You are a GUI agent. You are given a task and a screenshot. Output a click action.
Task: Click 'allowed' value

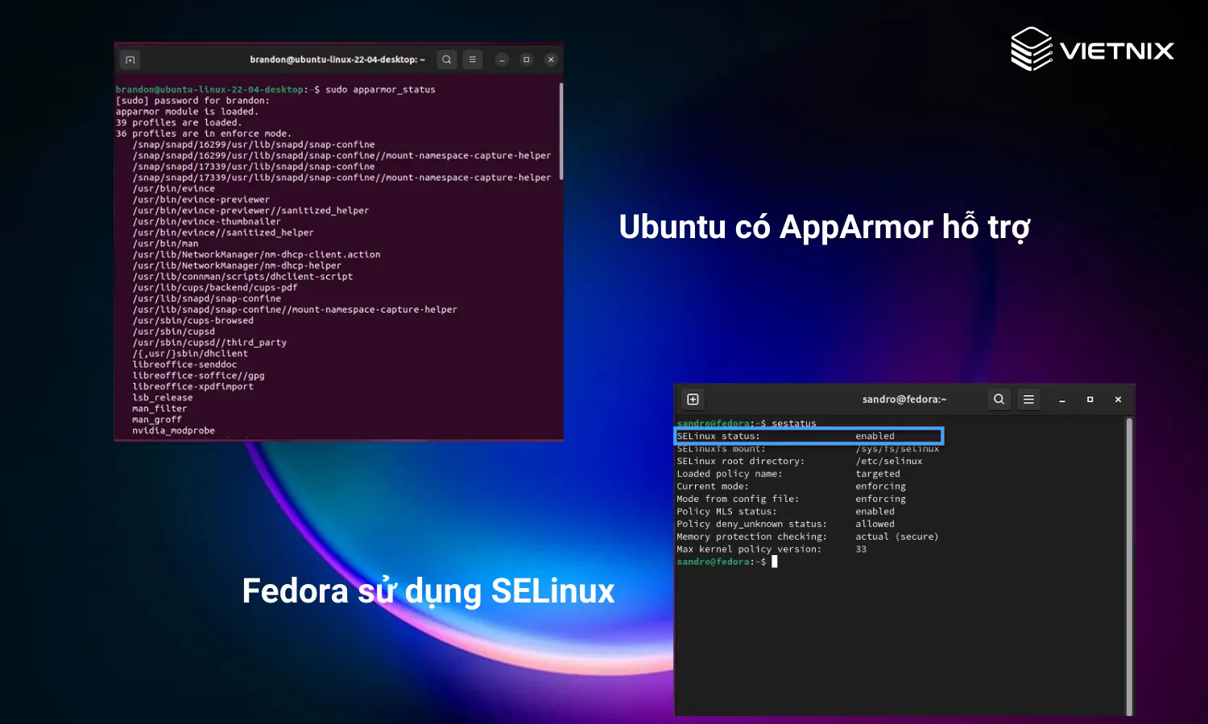pyautogui.click(x=875, y=524)
